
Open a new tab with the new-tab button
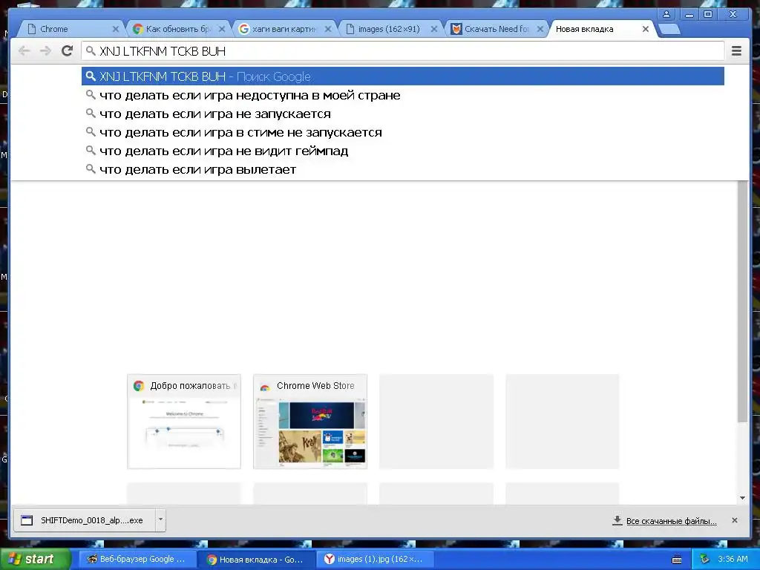click(x=669, y=30)
